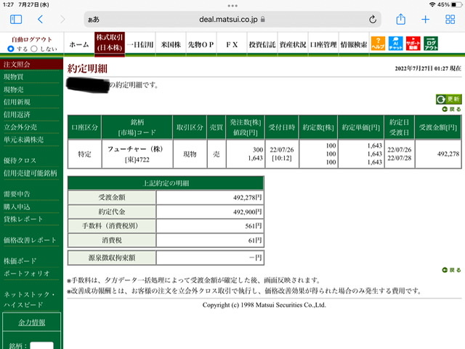Check the battery 45% indicator
Viewport: 465px width, 349px height.
[x=450, y=5]
